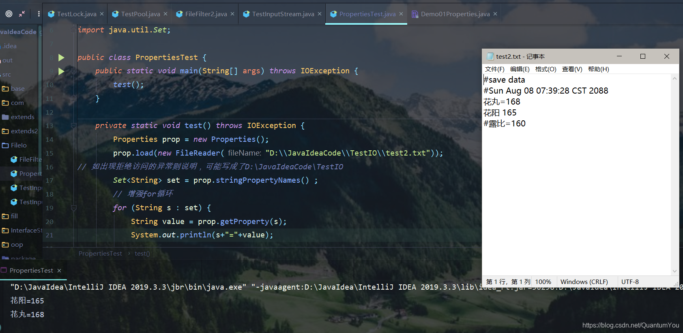Screen dimensions: 683x333
Task: Switch to TestPool.java tab
Action: (140, 14)
